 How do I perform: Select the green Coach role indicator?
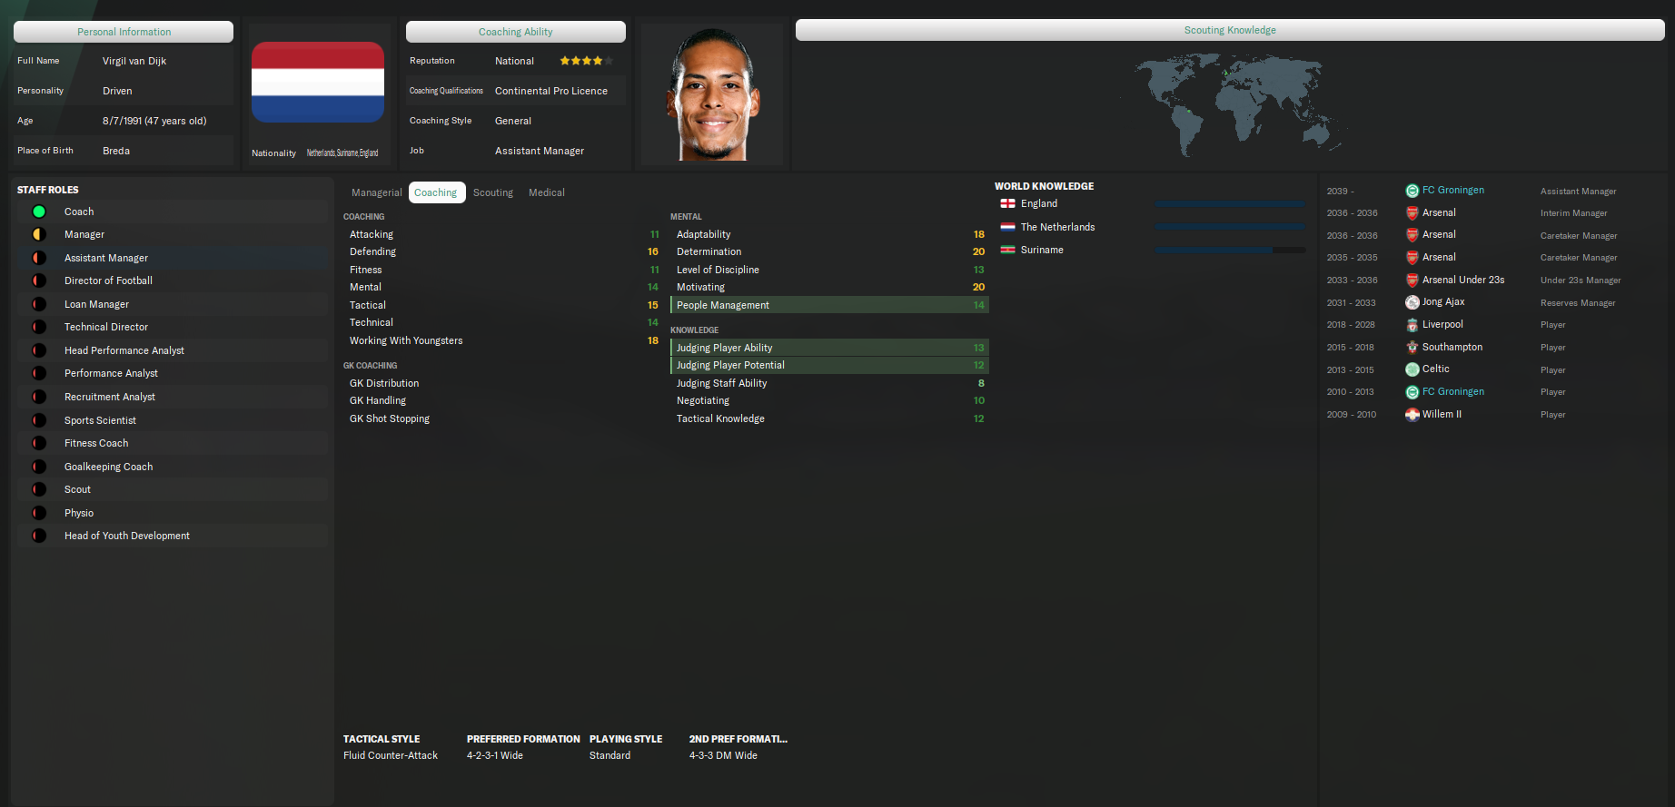(x=39, y=212)
